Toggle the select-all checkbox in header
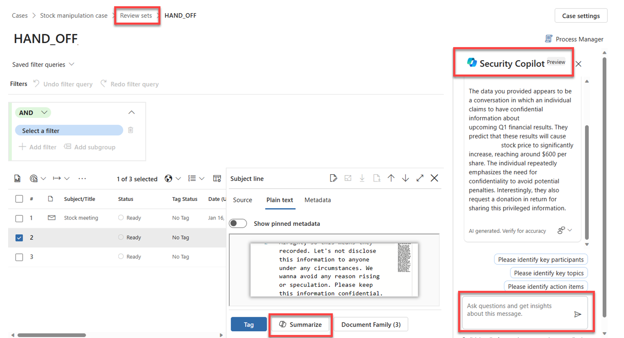 click(19, 199)
